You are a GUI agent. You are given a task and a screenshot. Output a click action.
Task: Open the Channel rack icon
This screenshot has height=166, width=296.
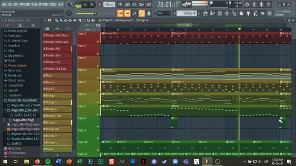220,13
